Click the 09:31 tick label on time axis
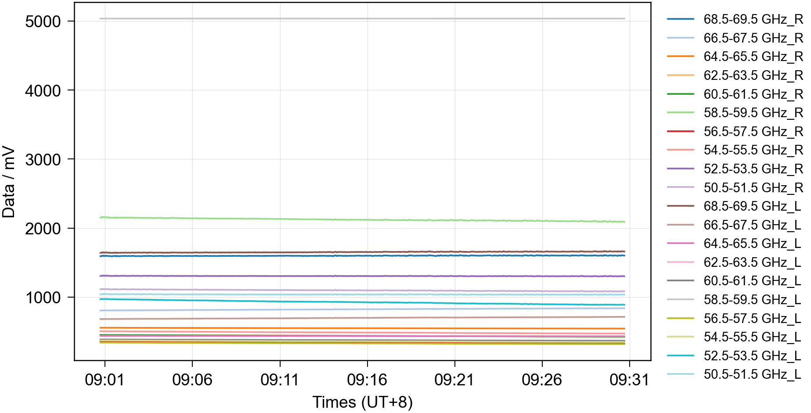811x413 pixels. point(629,380)
